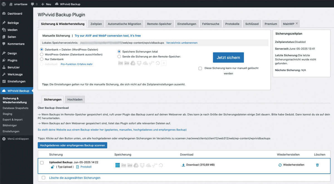
Task: Open Plugins in the sidebar
Action: 13,60
